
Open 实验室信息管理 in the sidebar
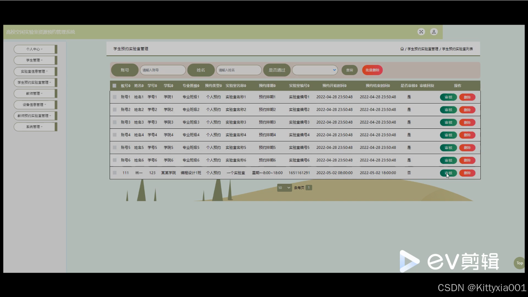(x=34, y=71)
